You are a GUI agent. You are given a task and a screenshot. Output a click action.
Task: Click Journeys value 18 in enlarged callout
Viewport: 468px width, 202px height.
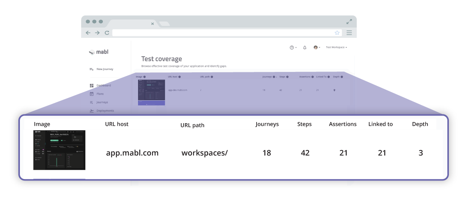(x=266, y=153)
